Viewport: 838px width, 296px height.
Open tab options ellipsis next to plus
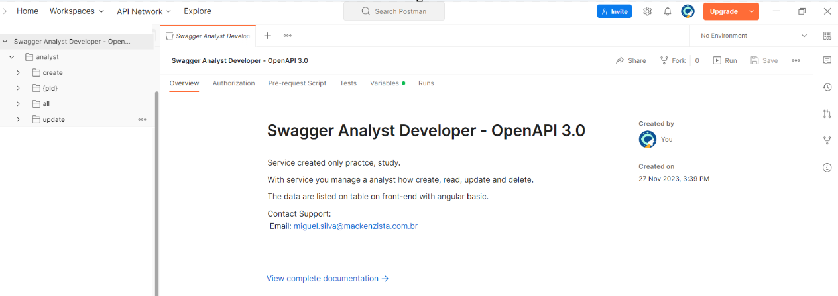pyautogui.click(x=288, y=36)
